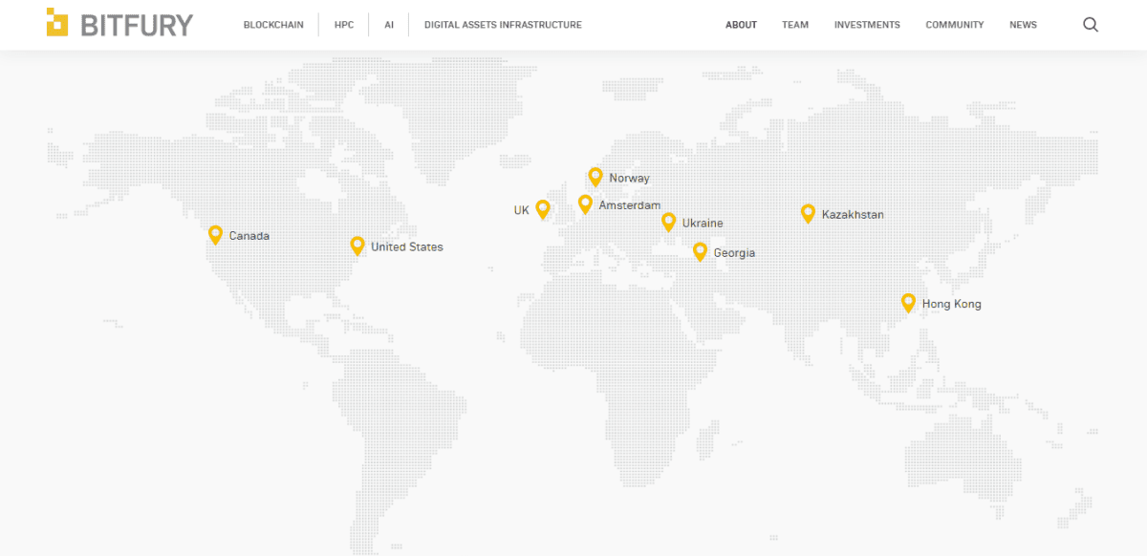This screenshot has height=556, width=1147.
Task: Click the Amsterdam map pin
Action: (x=585, y=204)
